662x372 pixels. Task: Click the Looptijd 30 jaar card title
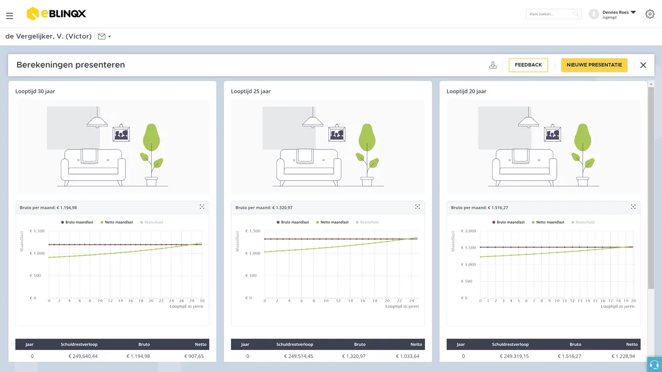coord(35,91)
